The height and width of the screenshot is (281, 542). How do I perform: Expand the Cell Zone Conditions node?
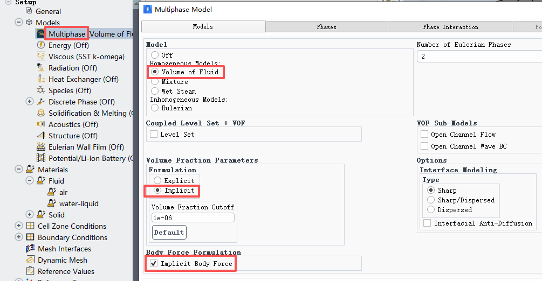pyautogui.click(x=19, y=226)
